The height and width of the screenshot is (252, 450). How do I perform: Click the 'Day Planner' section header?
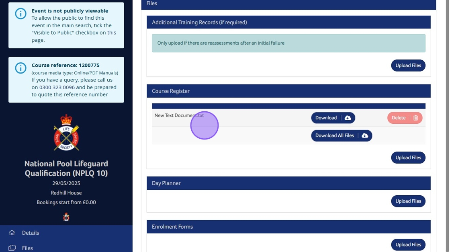pos(288,183)
